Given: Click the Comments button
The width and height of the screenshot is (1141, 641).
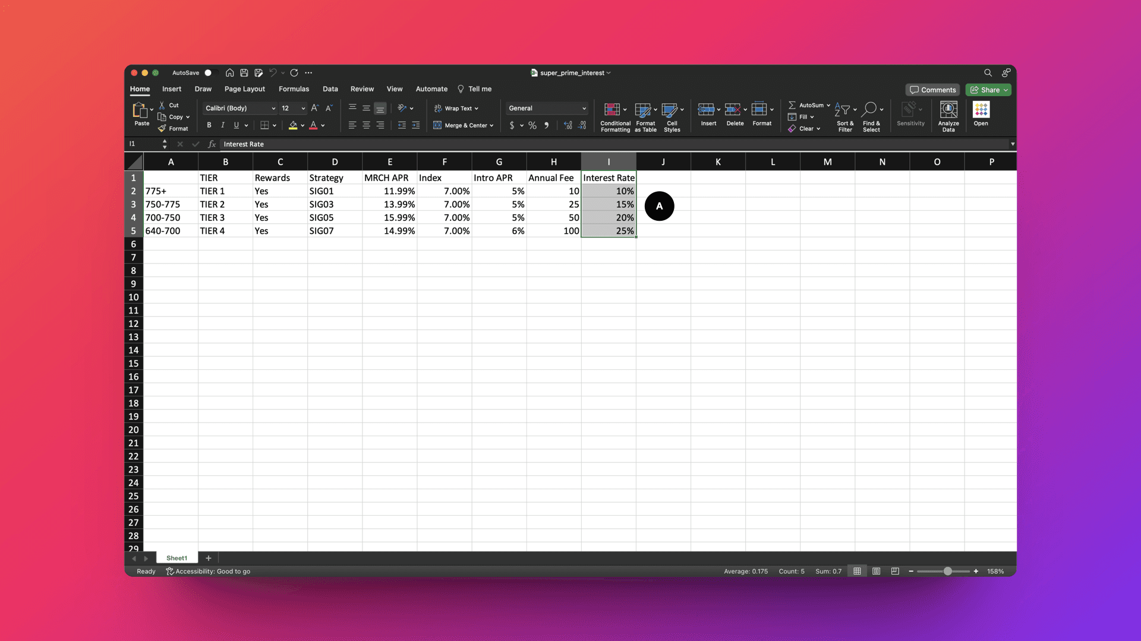Looking at the screenshot, I should point(932,90).
